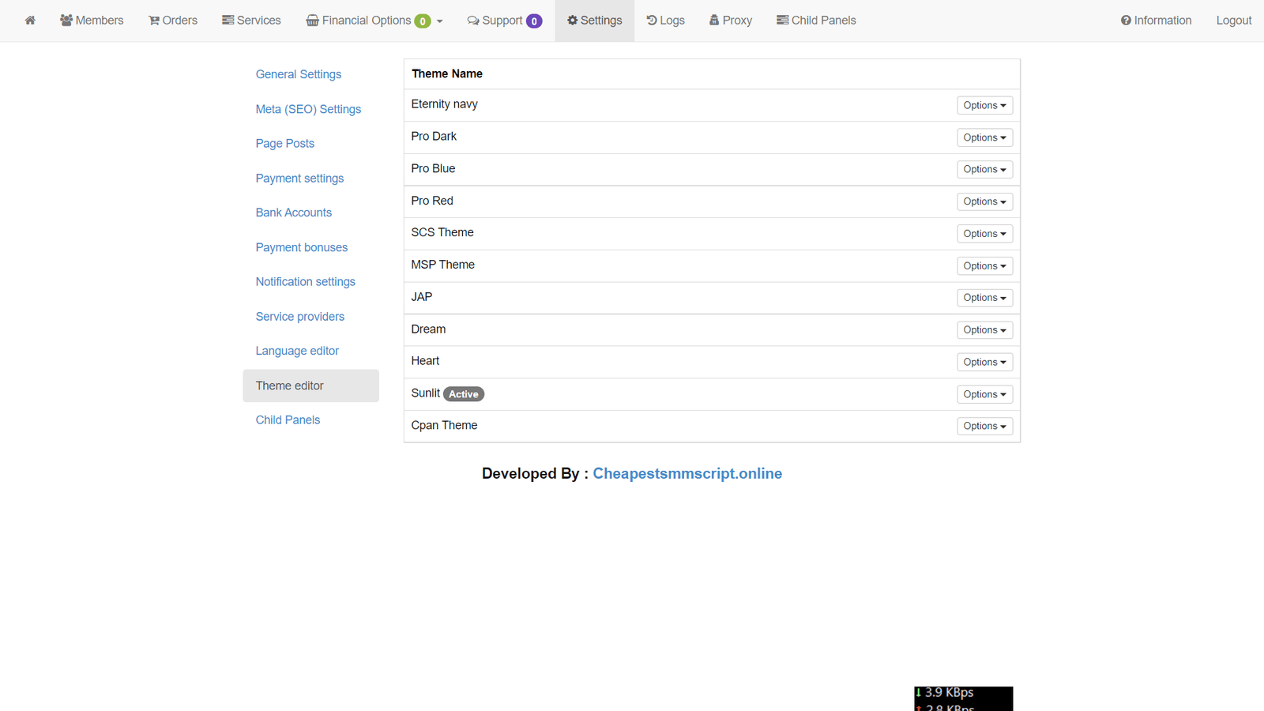Viewport: 1264px width, 711px height.
Task: Click the home icon in navbar
Action: point(30,21)
